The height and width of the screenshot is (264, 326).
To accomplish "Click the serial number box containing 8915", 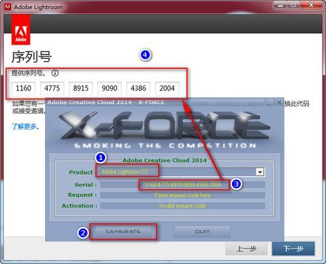I will [x=81, y=88].
